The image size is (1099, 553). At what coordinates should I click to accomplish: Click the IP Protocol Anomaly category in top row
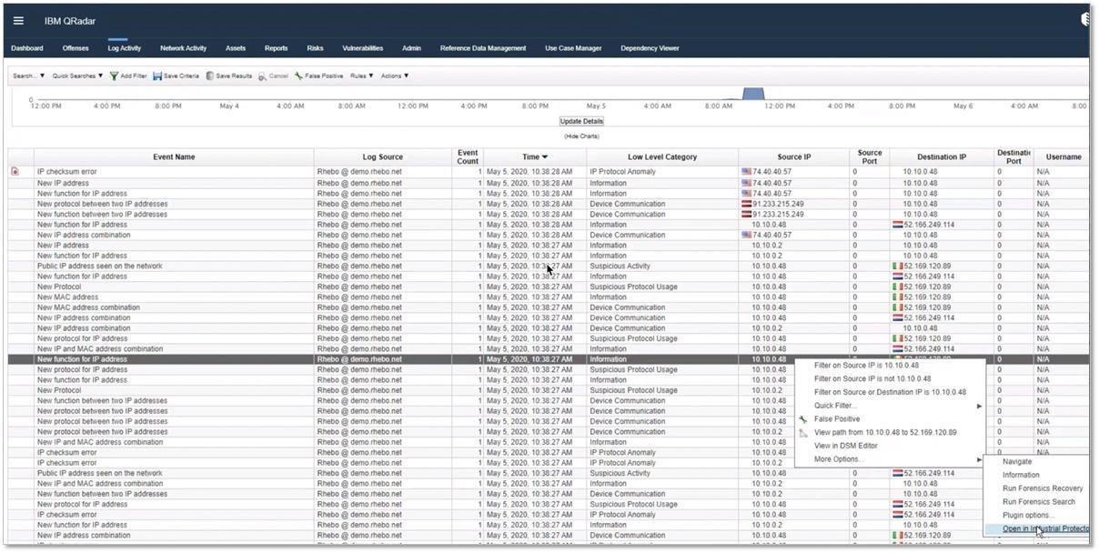(622, 171)
